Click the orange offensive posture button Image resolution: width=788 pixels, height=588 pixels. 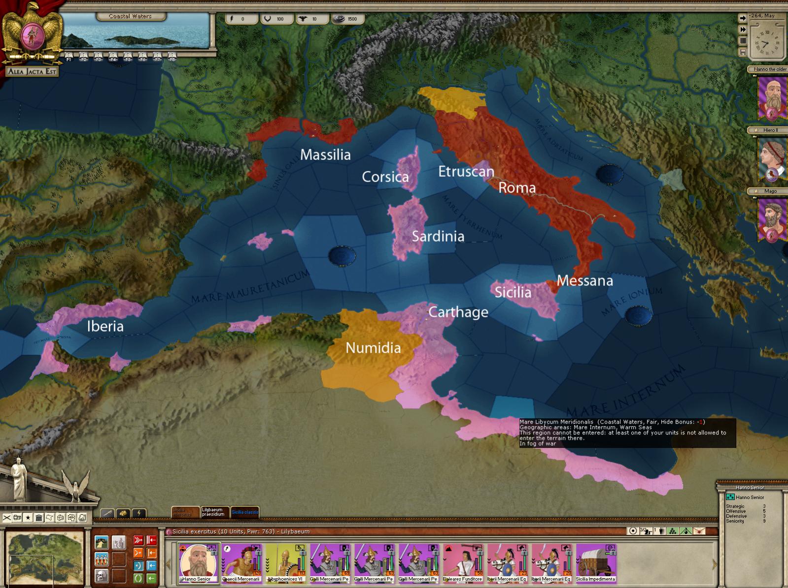pos(138,553)
